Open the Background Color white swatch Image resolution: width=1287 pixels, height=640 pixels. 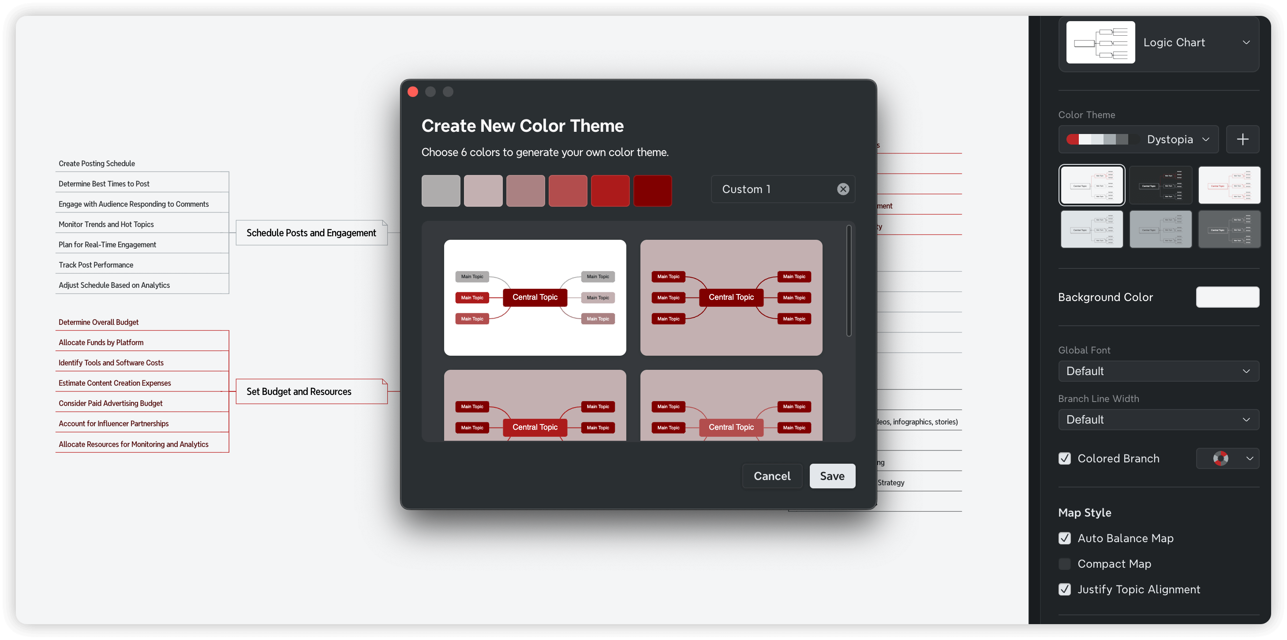coord(1227,297)
